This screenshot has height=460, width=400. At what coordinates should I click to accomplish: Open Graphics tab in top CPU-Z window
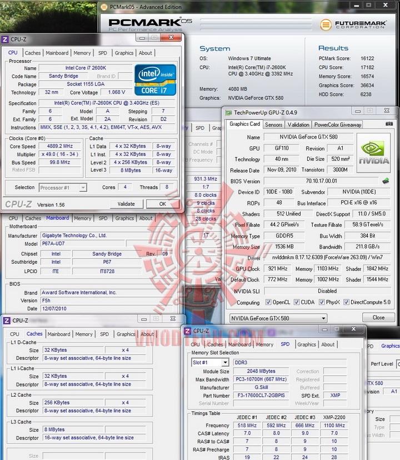pos(124,53)
